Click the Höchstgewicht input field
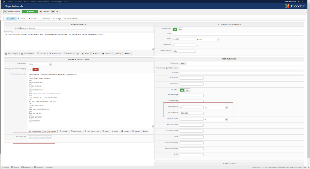Image resolution: width=310 pixels, height=169 pixels. point(191,113)
